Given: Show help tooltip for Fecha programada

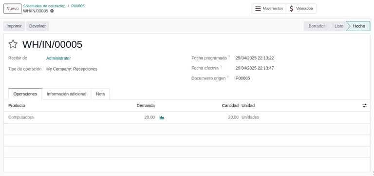Looking at the screenshot, I should tap(229, 57).
